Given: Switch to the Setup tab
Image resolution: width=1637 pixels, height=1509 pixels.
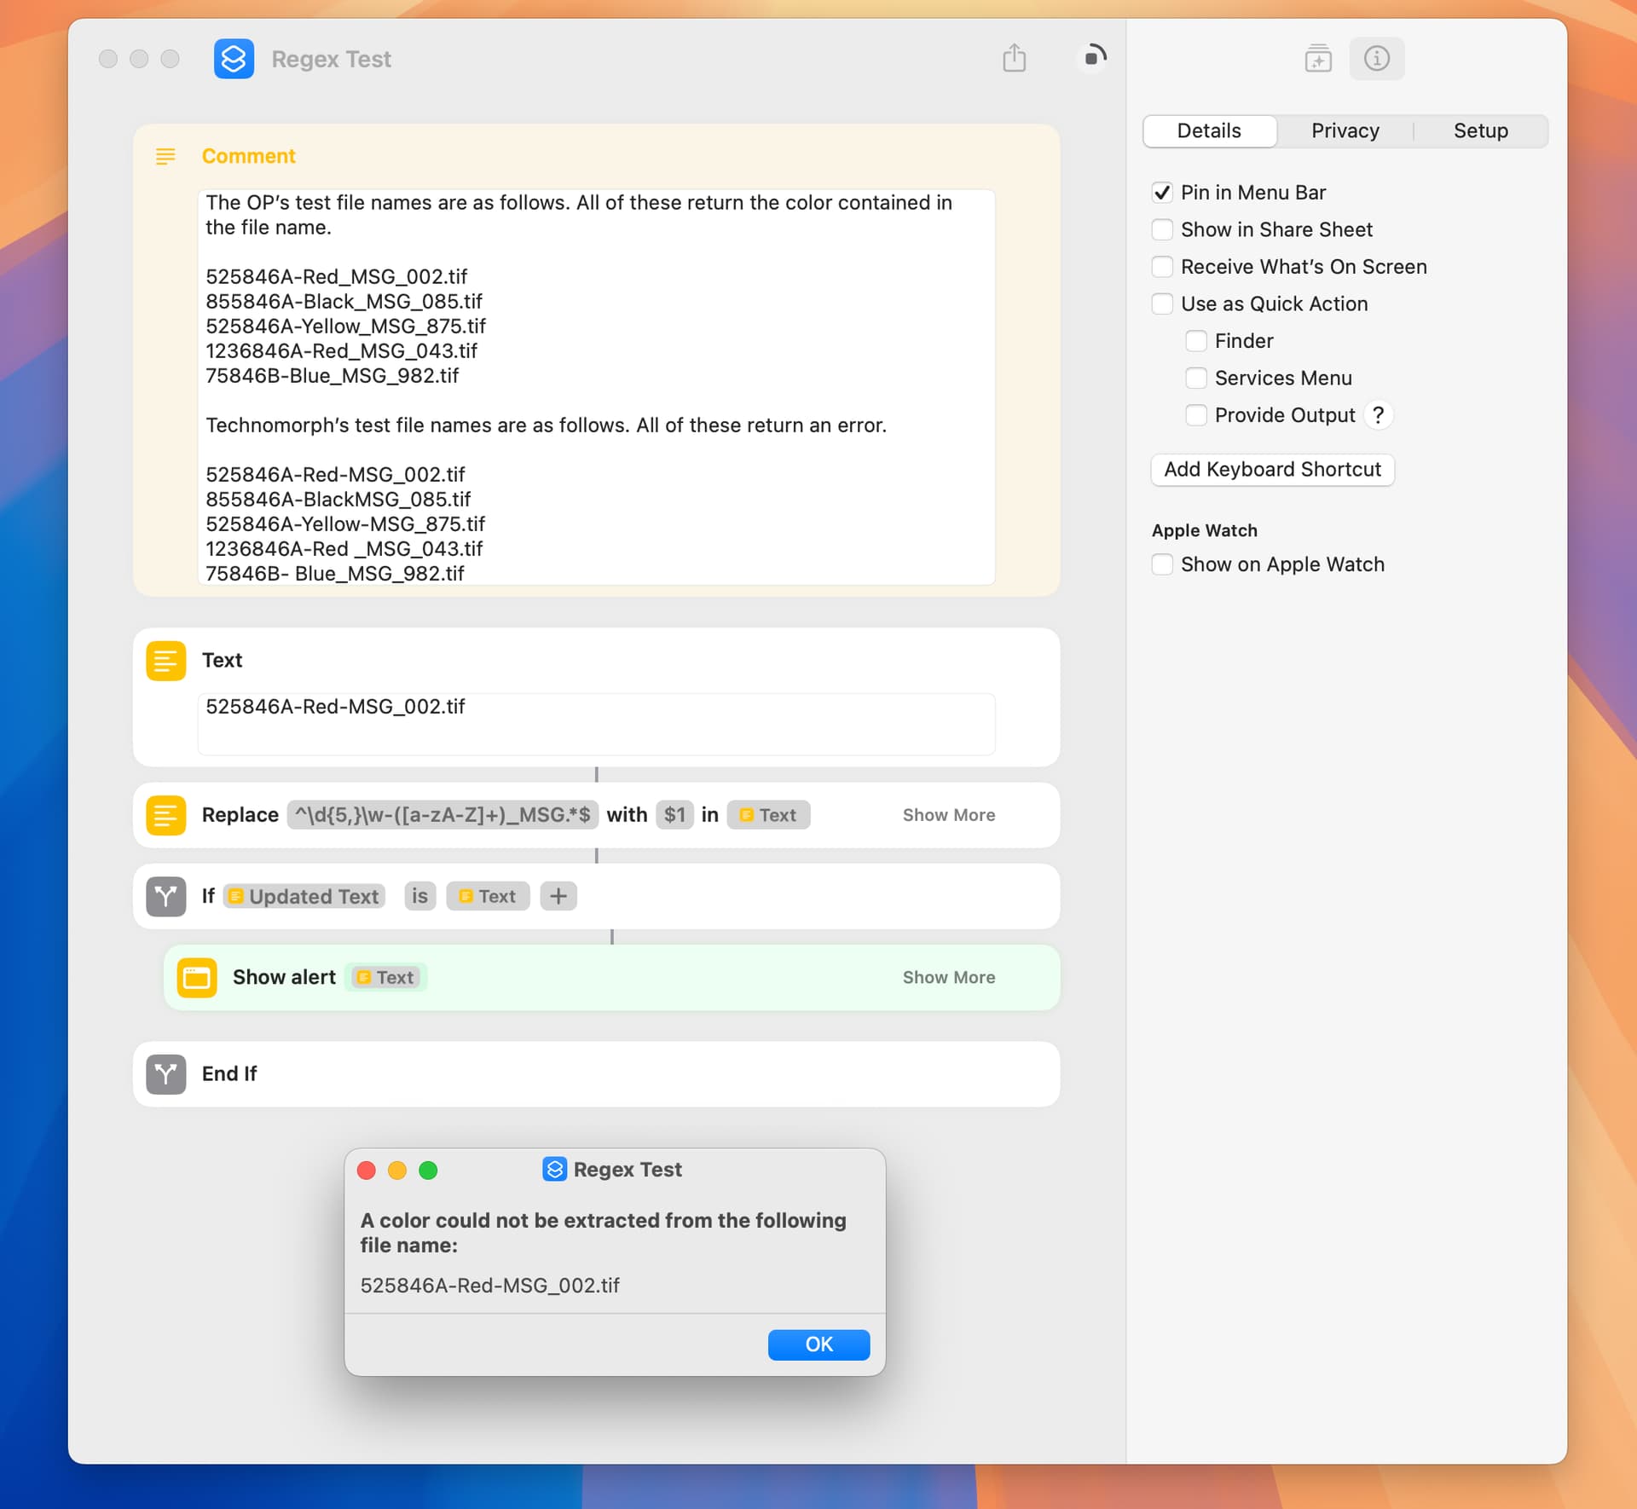Looking at the screenshot, I should click(x=1480, y=130).
